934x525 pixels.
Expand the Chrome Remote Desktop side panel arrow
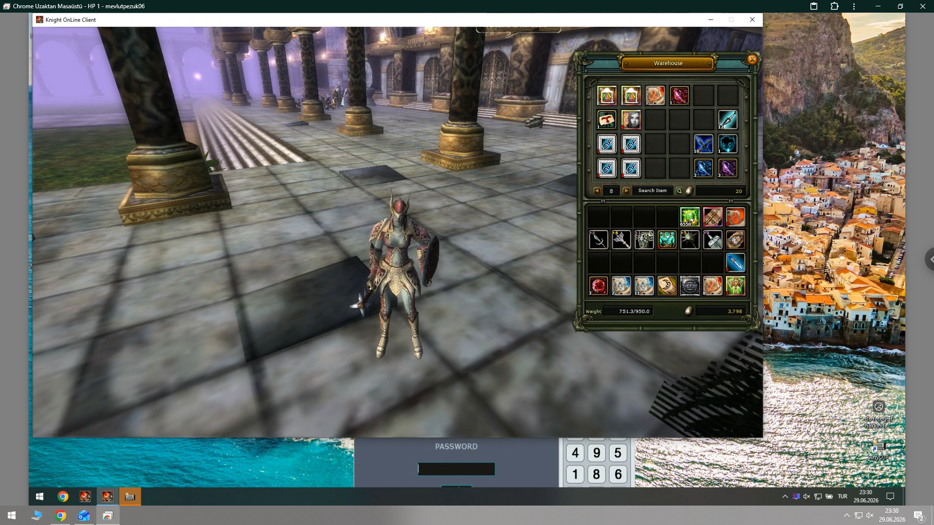click(x=930, y=259)
